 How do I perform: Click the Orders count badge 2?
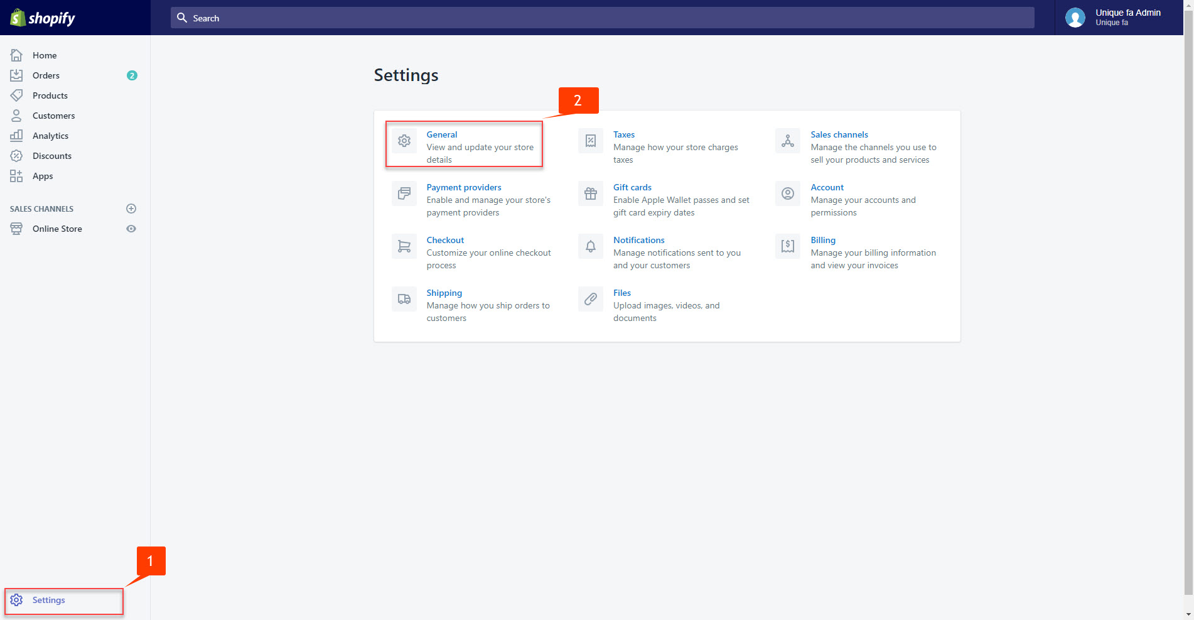click(132, 75)
